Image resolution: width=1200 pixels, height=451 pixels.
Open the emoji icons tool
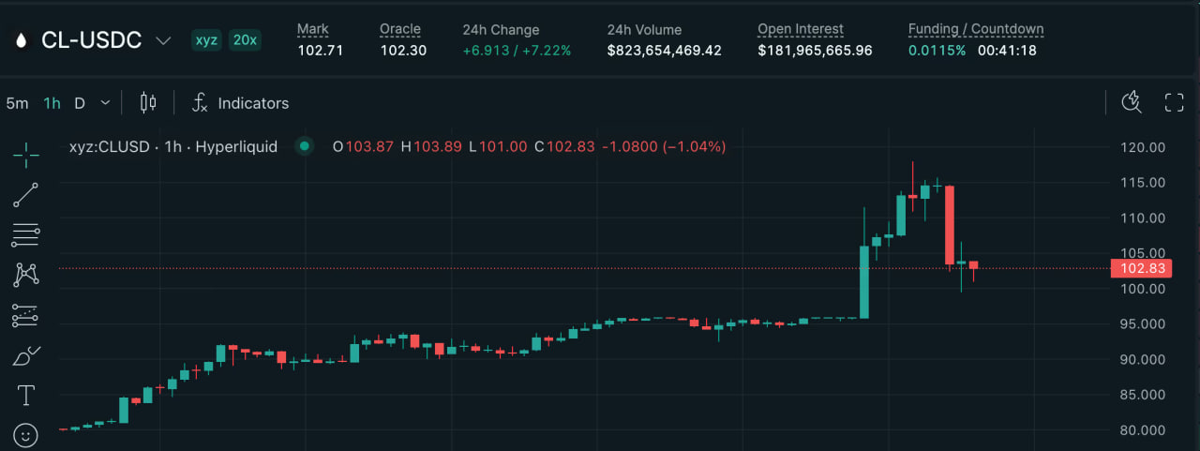pyautogui.click(x=26, y=435)
